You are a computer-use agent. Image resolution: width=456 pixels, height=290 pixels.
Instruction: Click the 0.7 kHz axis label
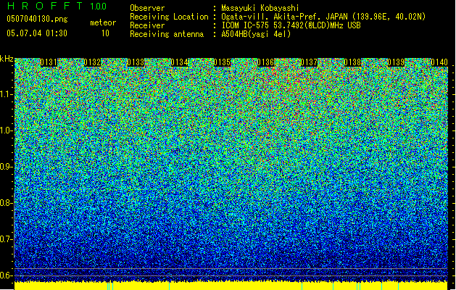click(x=7, y=239)
